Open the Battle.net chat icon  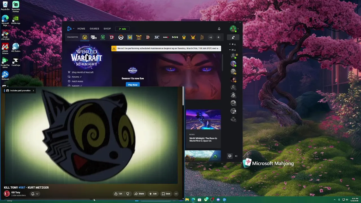tap(230, 156)
